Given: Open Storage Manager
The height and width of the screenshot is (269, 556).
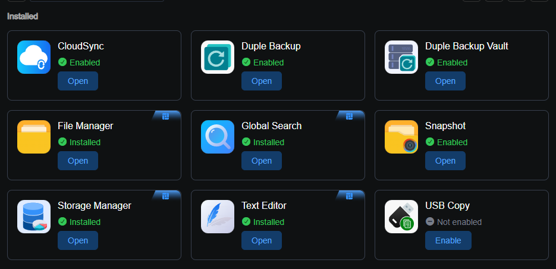Looking at the screenshot, I should [x=78, y=240].
